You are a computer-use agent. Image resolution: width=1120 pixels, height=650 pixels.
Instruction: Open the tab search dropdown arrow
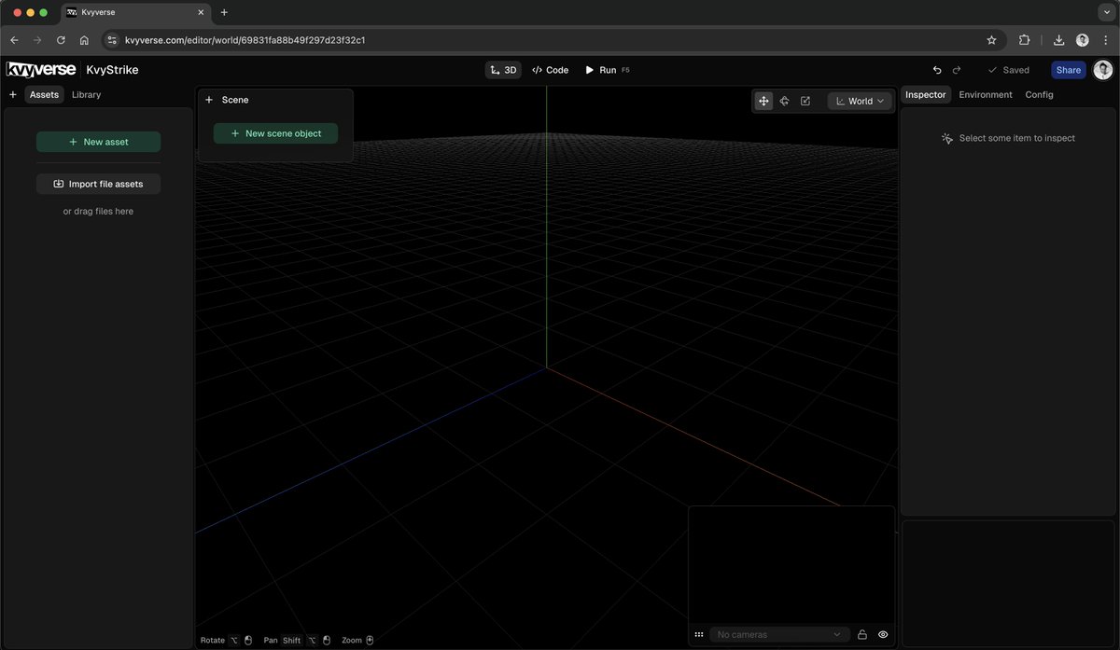coord(1105,12)
